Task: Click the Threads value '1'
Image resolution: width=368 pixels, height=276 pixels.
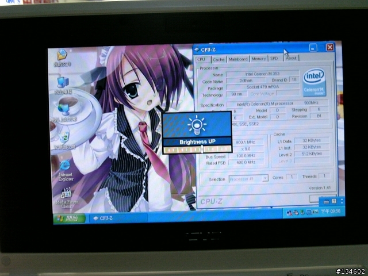Action: tap(324, 176)
